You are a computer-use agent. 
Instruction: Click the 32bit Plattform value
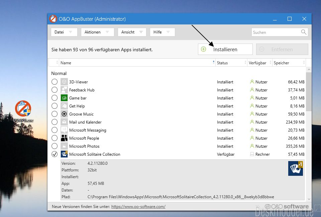tap(92, 170)
